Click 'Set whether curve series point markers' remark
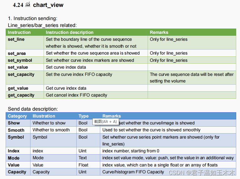Viewport: 240px width, 179px height. [161, 140]
